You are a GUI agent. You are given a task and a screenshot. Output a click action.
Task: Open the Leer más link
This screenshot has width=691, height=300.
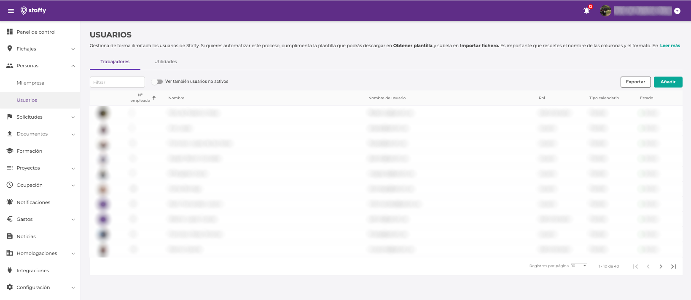pyautogui.click(x=670, y=45)
